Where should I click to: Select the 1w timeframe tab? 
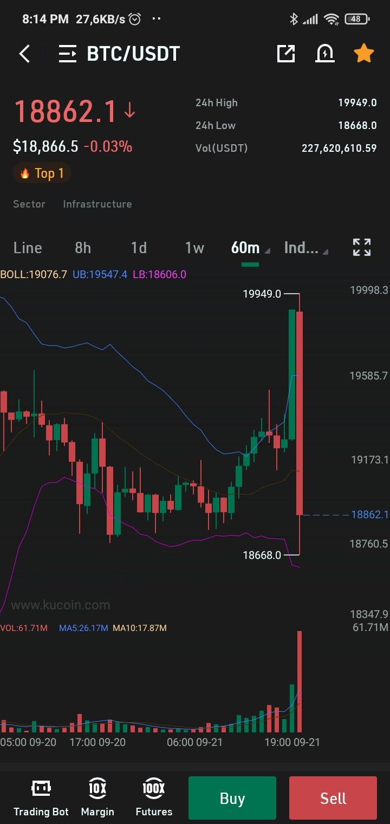pos(194,248)
